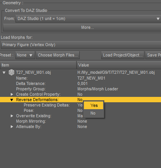Click the More... button
The height and width of the screenshot is (168, 161).
pyautogui.click(x=82, y=27)
